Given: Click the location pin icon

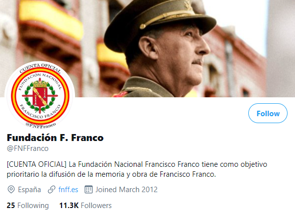Looking at the screenshot, I should (11, 190).
